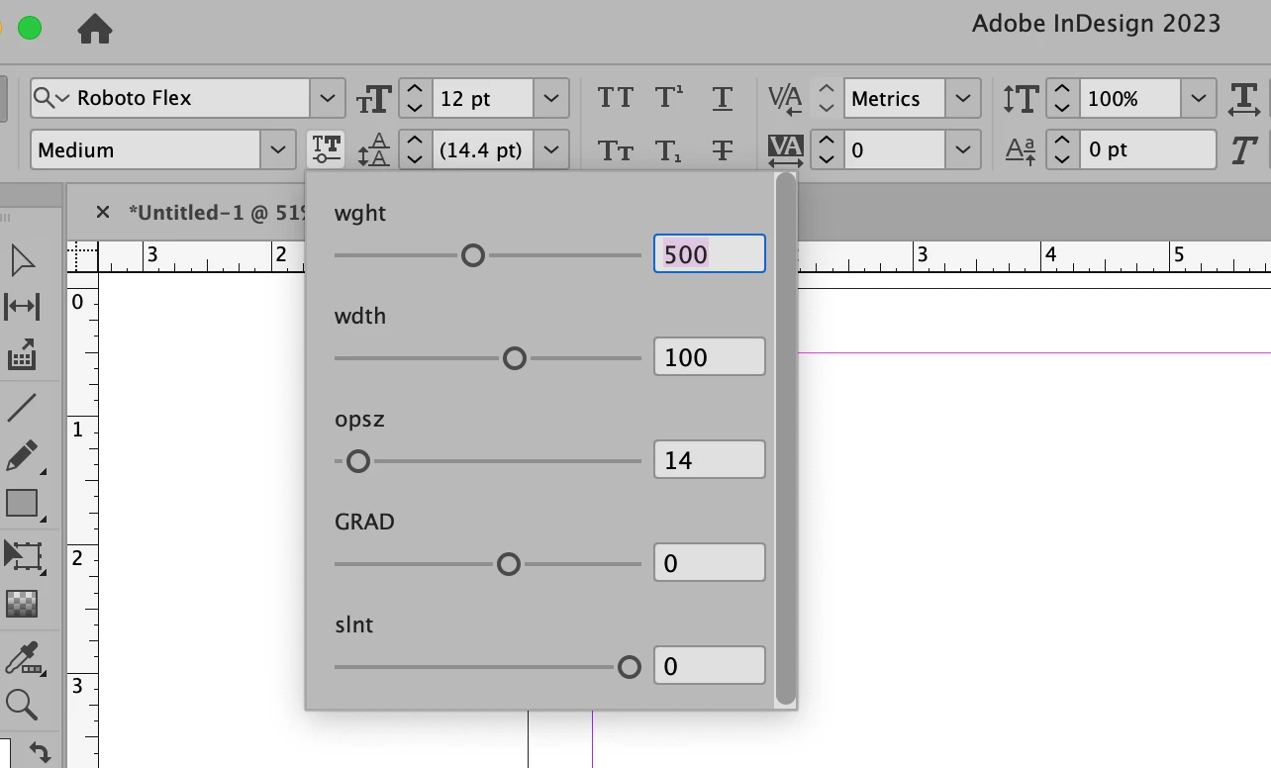1271x768 pixels.
Task: Click the slnt slider handle
Action: pyautogui.click(x=629, y=667)
